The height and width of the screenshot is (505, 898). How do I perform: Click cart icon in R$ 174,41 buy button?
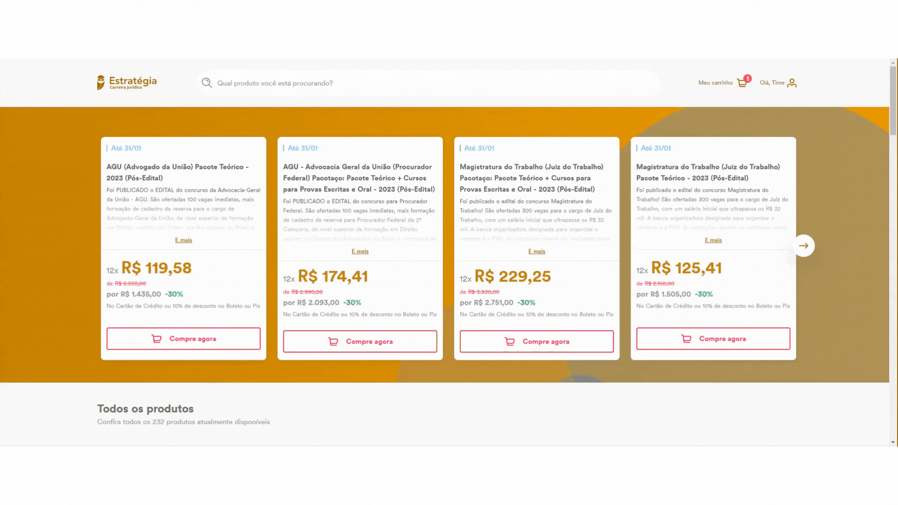pos(333,341)
